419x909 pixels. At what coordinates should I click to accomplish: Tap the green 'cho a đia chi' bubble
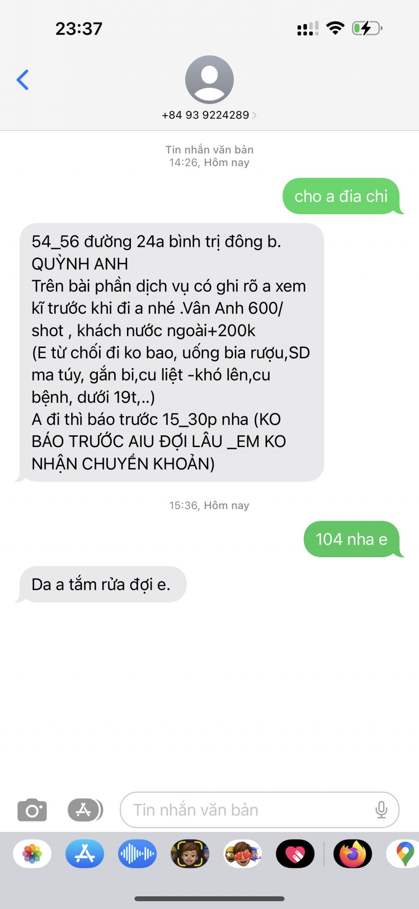(341, 196)
